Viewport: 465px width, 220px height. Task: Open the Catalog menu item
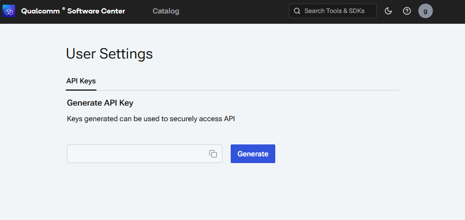coord(166,11)
